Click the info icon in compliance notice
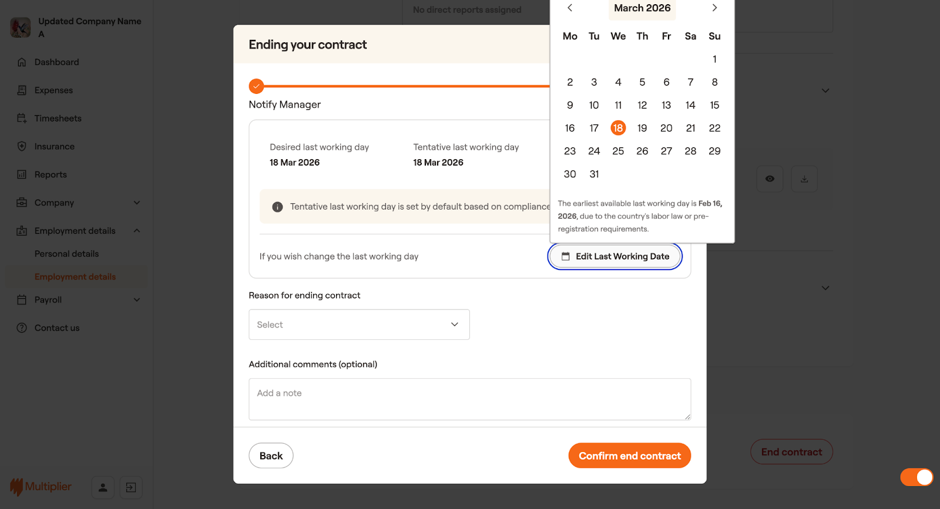 tap(277, 207)
